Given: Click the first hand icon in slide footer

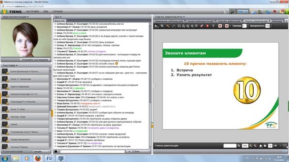Looking at the screenshot, I should [261, 146].
